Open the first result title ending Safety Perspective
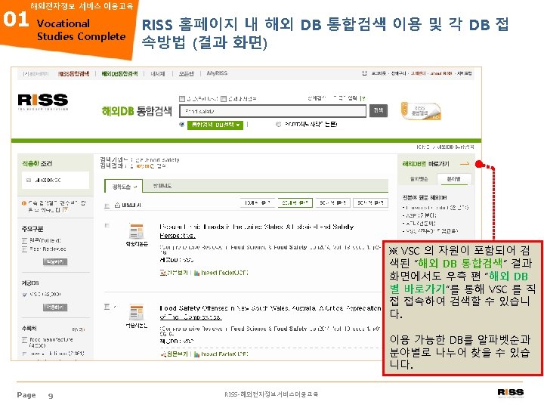 [256, 231]
